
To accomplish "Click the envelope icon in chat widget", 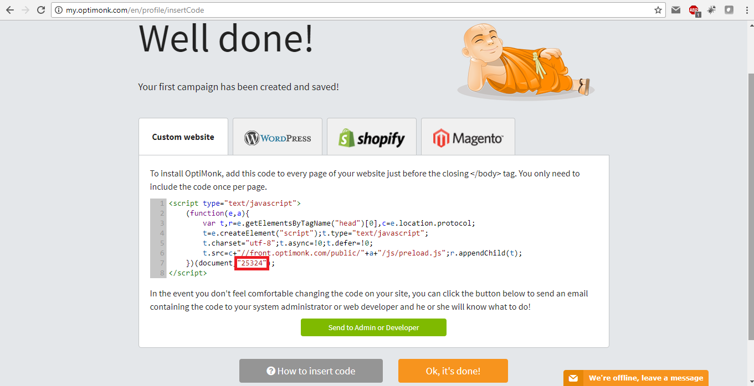I will [x=573, y=378].
